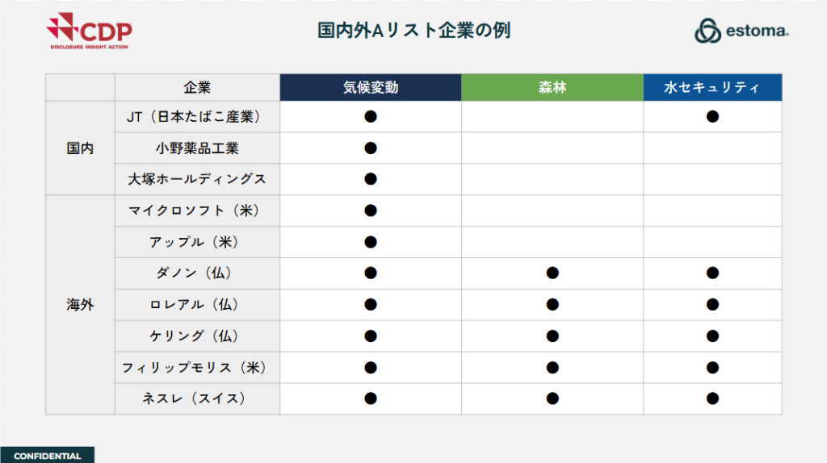Click the green 森林 column header

(552, 87)
